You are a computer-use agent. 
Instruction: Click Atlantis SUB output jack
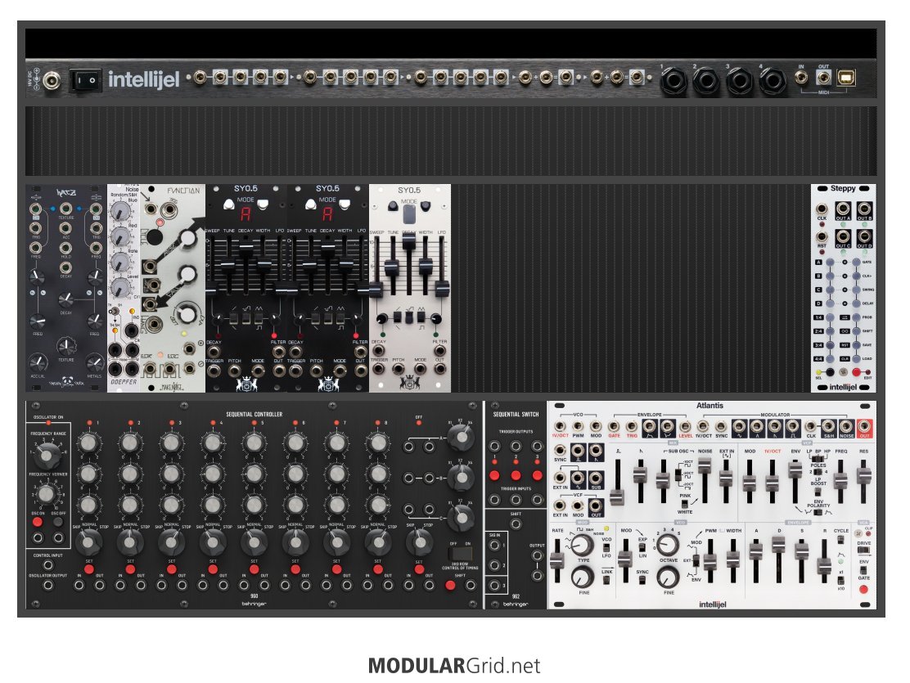tap(596, 479)
